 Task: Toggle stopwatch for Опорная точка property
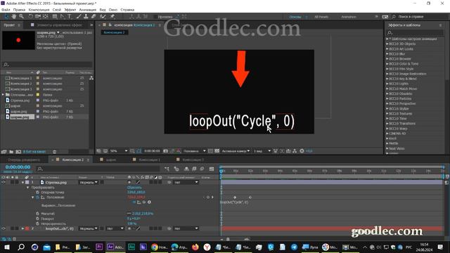37,192
